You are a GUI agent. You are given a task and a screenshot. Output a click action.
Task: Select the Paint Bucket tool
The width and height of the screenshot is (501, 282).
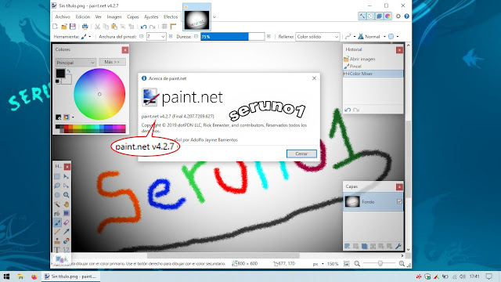(x=57, y=213)
